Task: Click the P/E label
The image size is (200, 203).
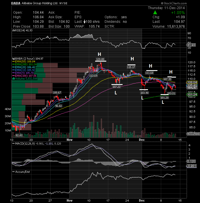Action: 78,13
